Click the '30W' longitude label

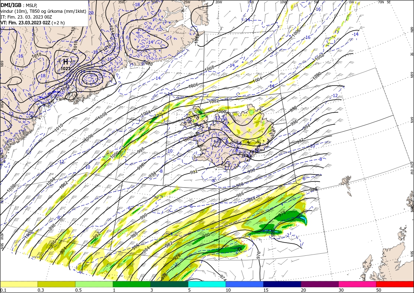[x=154, y=2]
